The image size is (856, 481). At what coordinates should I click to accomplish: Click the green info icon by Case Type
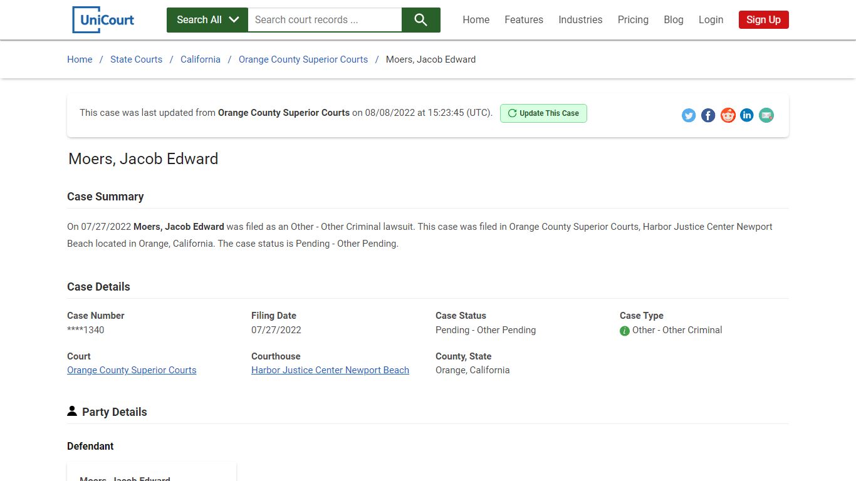(x=625, y=331)
